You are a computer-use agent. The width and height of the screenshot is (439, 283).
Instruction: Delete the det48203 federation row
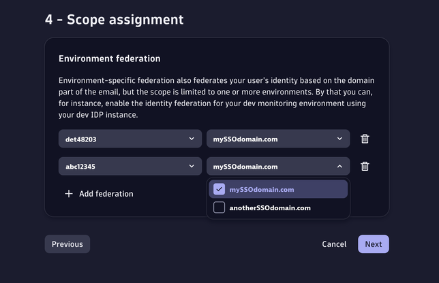tap(365, 139)
